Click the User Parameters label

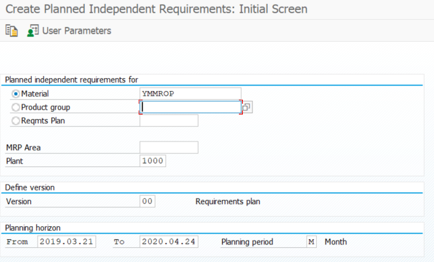point(77,30)
